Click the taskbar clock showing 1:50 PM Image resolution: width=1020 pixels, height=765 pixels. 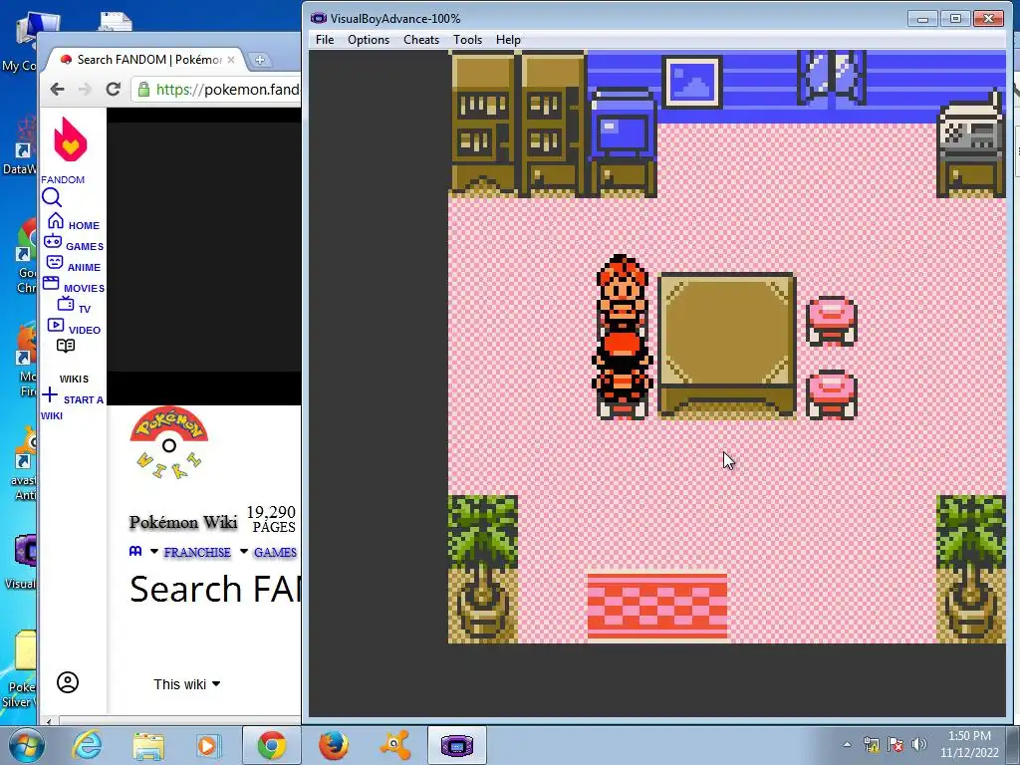click(x=969, y=736)
